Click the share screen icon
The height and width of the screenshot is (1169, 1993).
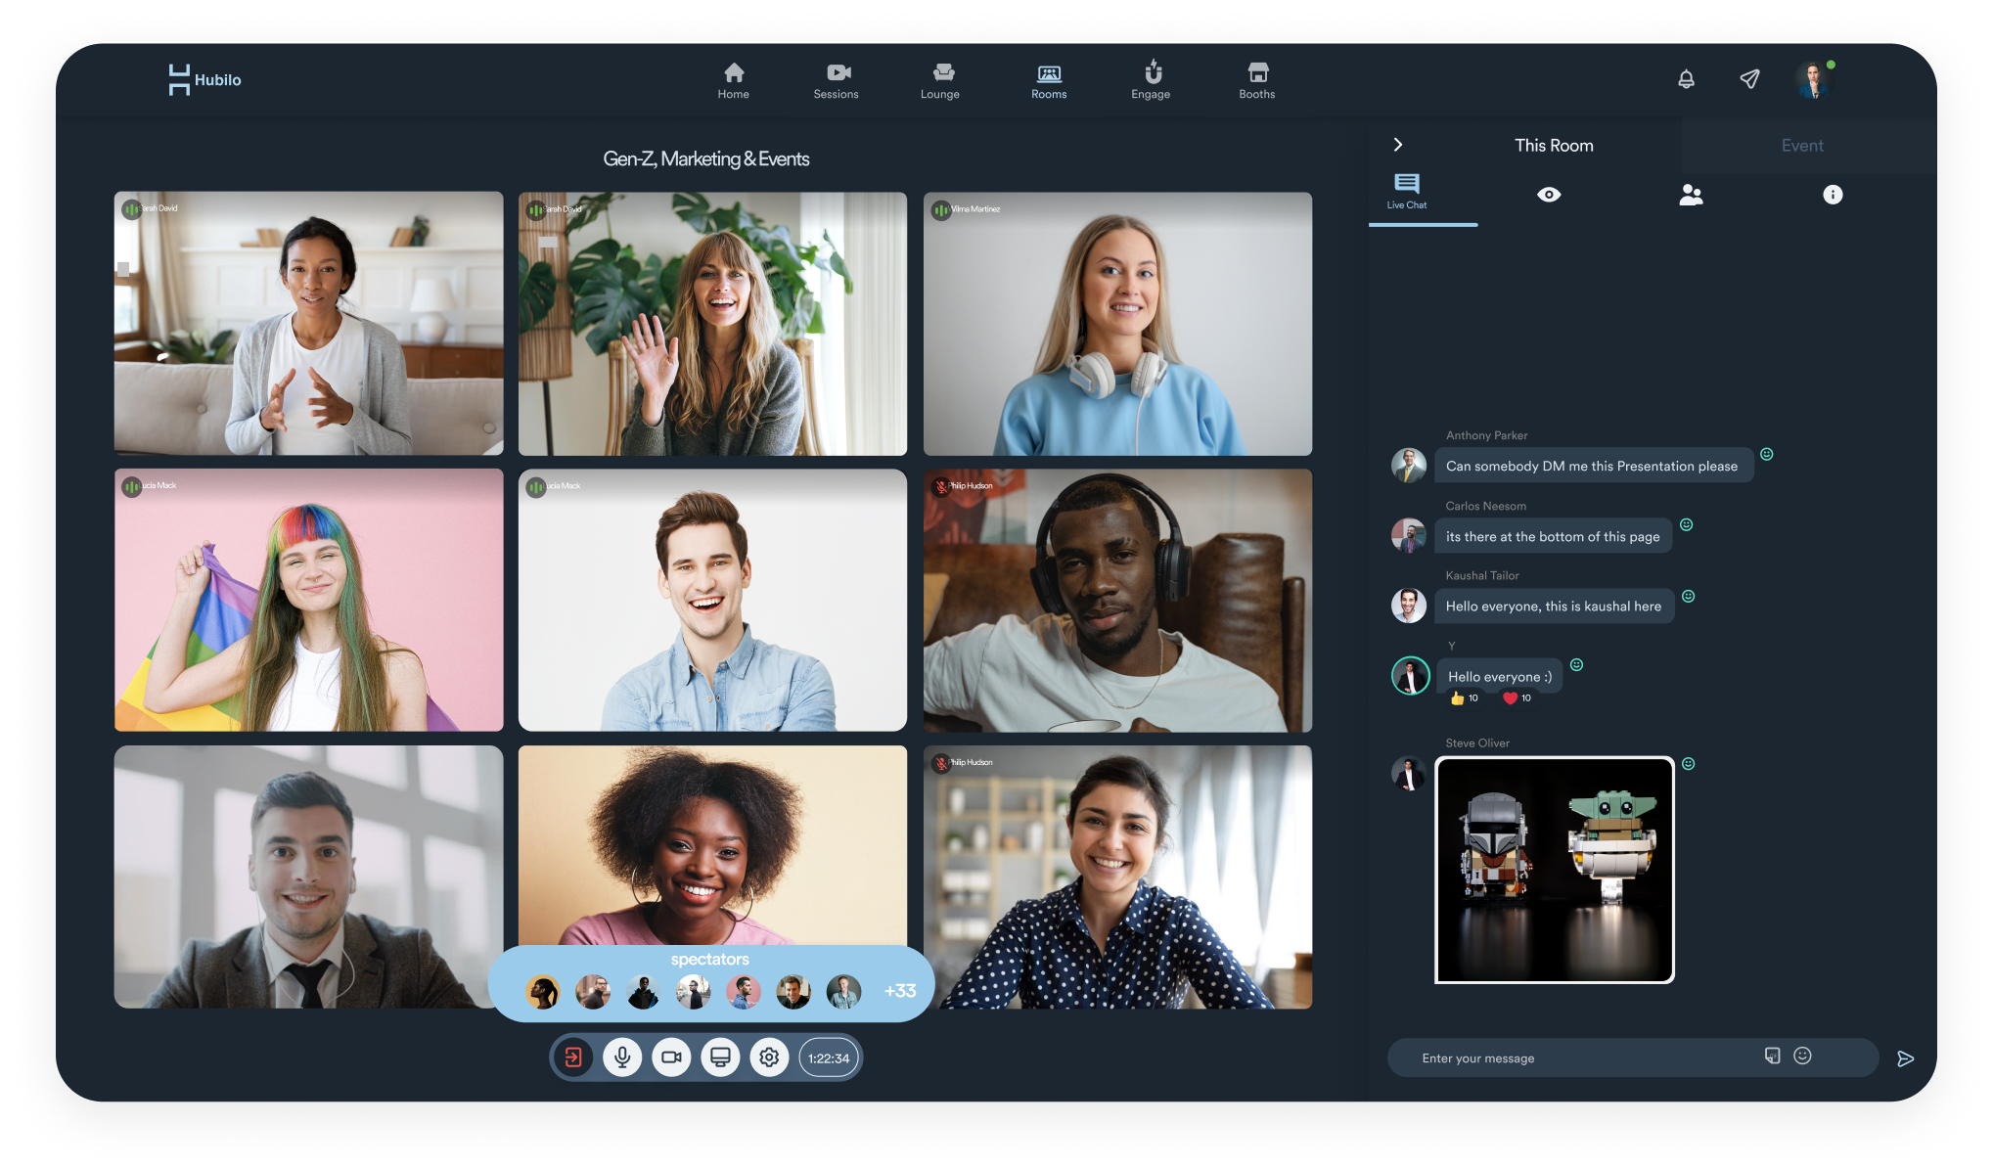point(720,1057)
